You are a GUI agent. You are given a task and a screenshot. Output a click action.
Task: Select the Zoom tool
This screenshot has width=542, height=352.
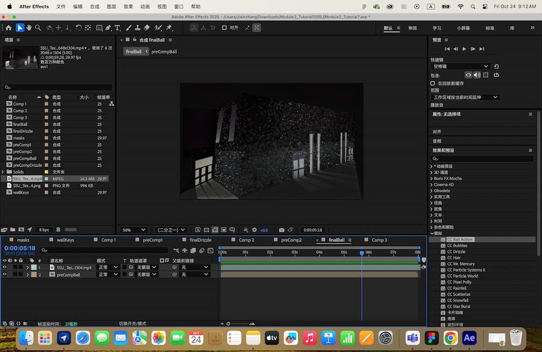pyautogui.click(x=38, y=27)
